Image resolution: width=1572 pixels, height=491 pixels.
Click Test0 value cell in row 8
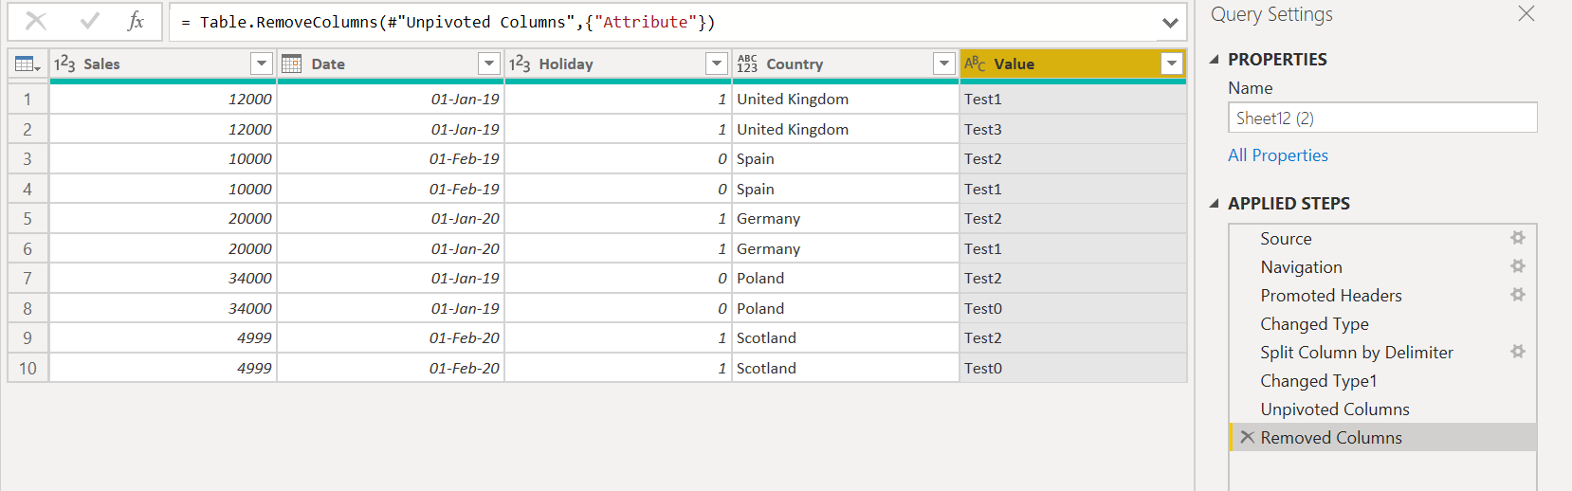click(1073, 308)
